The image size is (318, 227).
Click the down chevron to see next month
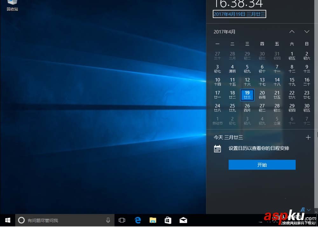click(307, 31)
